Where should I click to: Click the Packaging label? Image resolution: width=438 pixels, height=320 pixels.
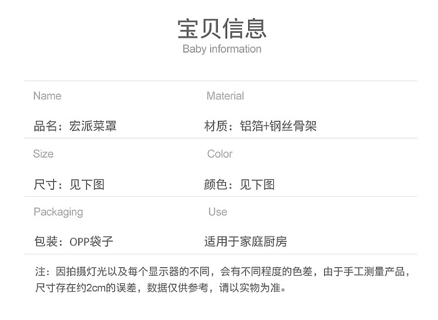pos(58,211)
